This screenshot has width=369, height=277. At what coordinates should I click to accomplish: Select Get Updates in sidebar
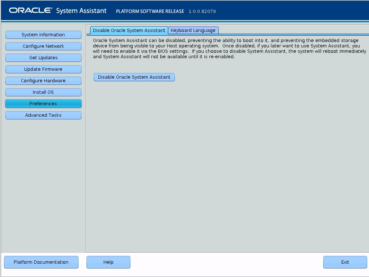(43, 58)
